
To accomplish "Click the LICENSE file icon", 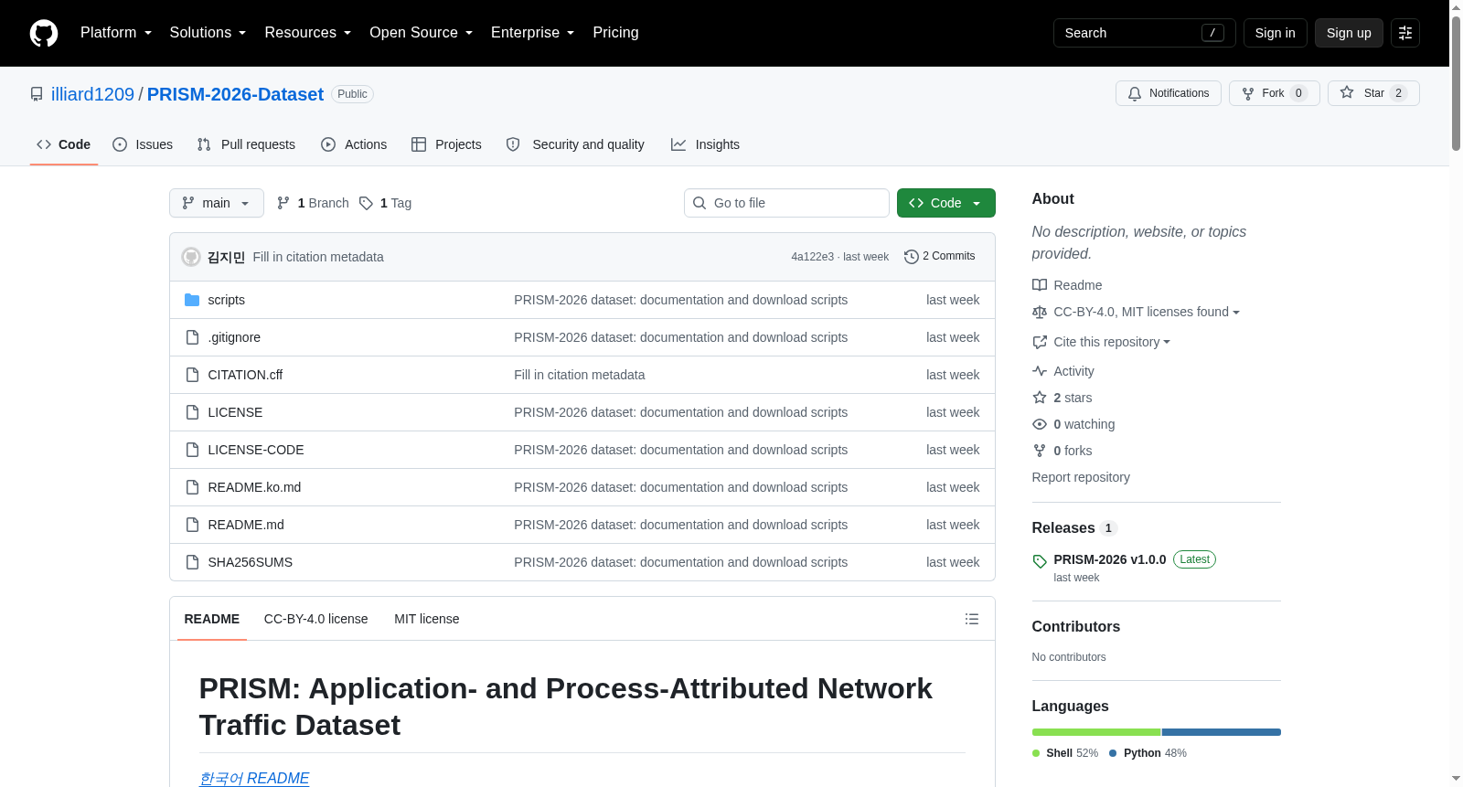I will (x=192, y=412).
